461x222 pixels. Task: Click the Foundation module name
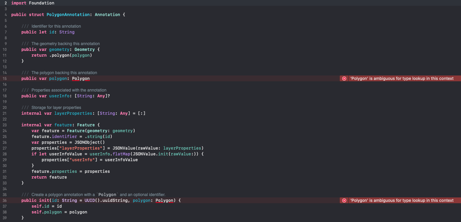pyautogui.click(x=42, y=3)
